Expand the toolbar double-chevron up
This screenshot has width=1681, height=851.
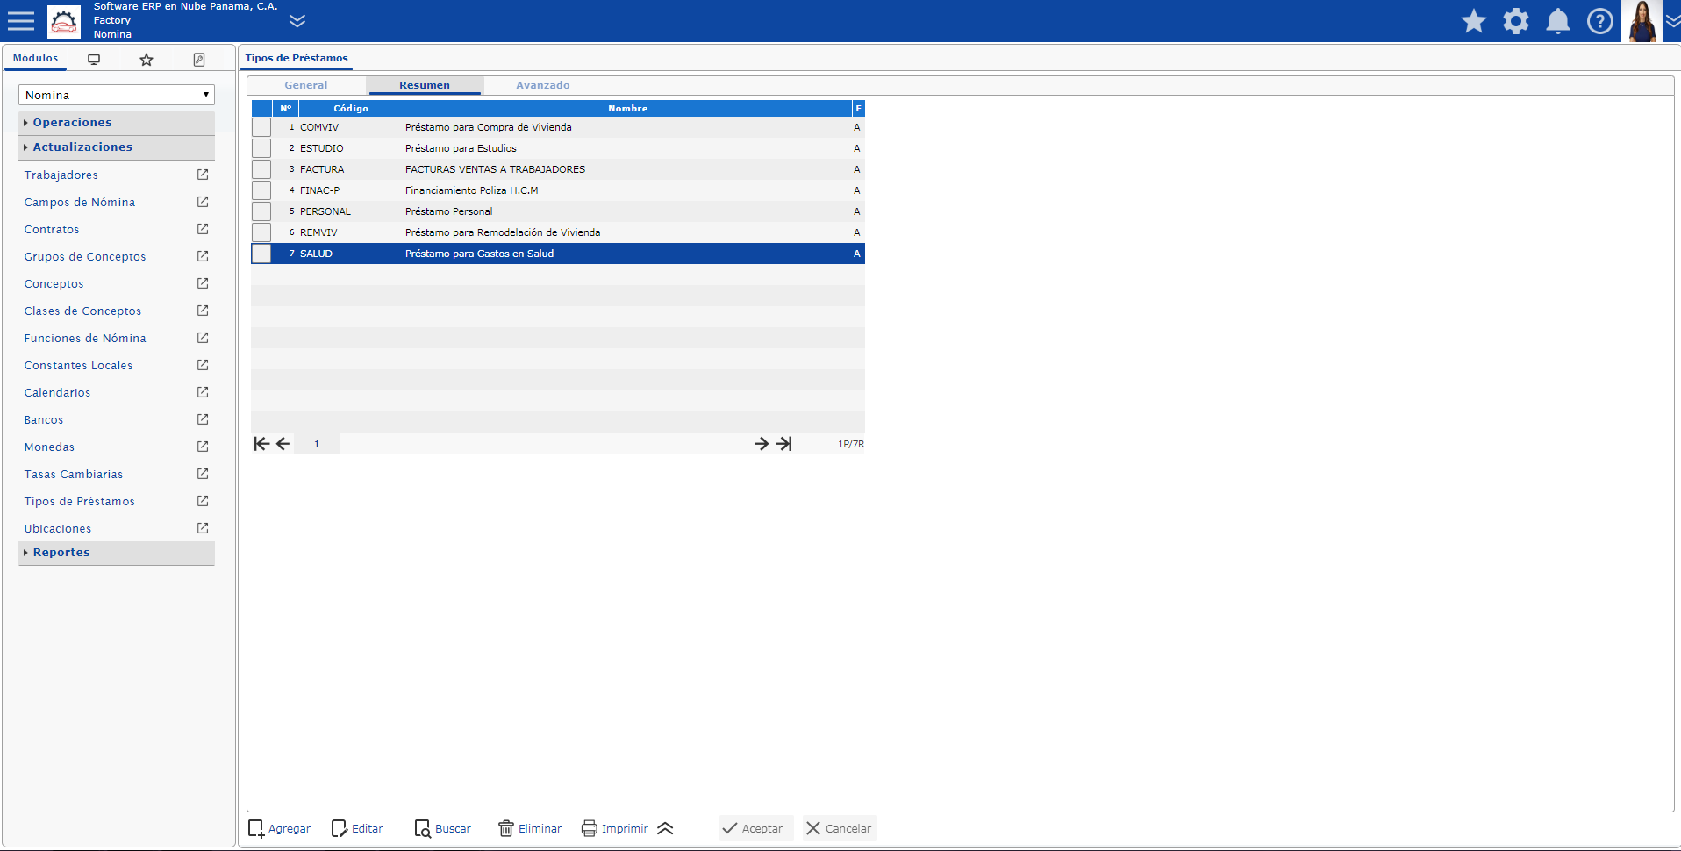(x=665, y=828)
